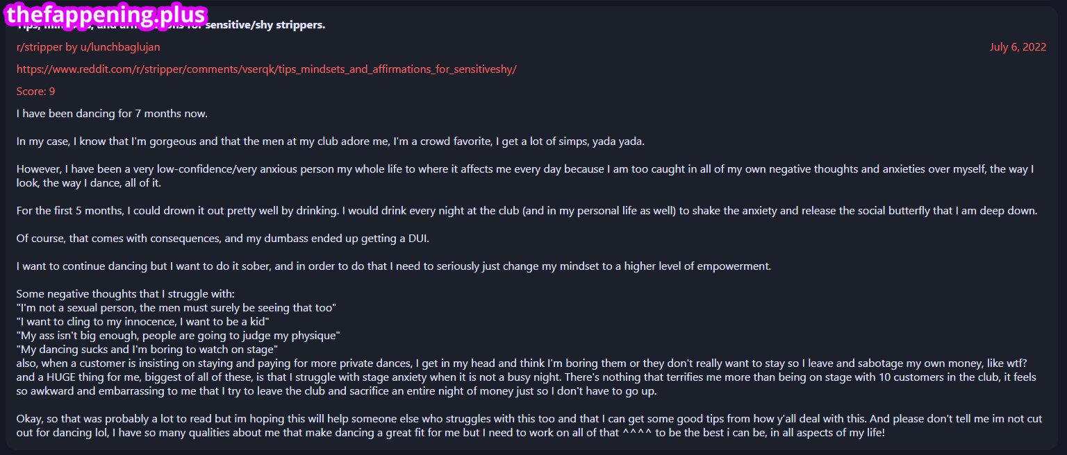Open the reddit.com post URL link
The height and width of the screenshot is (455, 1067).
(266, 69)
